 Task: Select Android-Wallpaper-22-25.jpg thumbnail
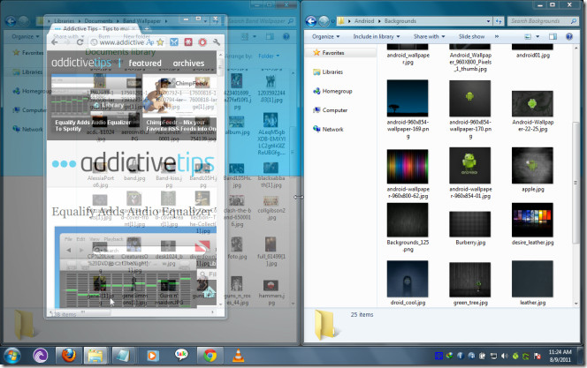[x=532, y=104]
